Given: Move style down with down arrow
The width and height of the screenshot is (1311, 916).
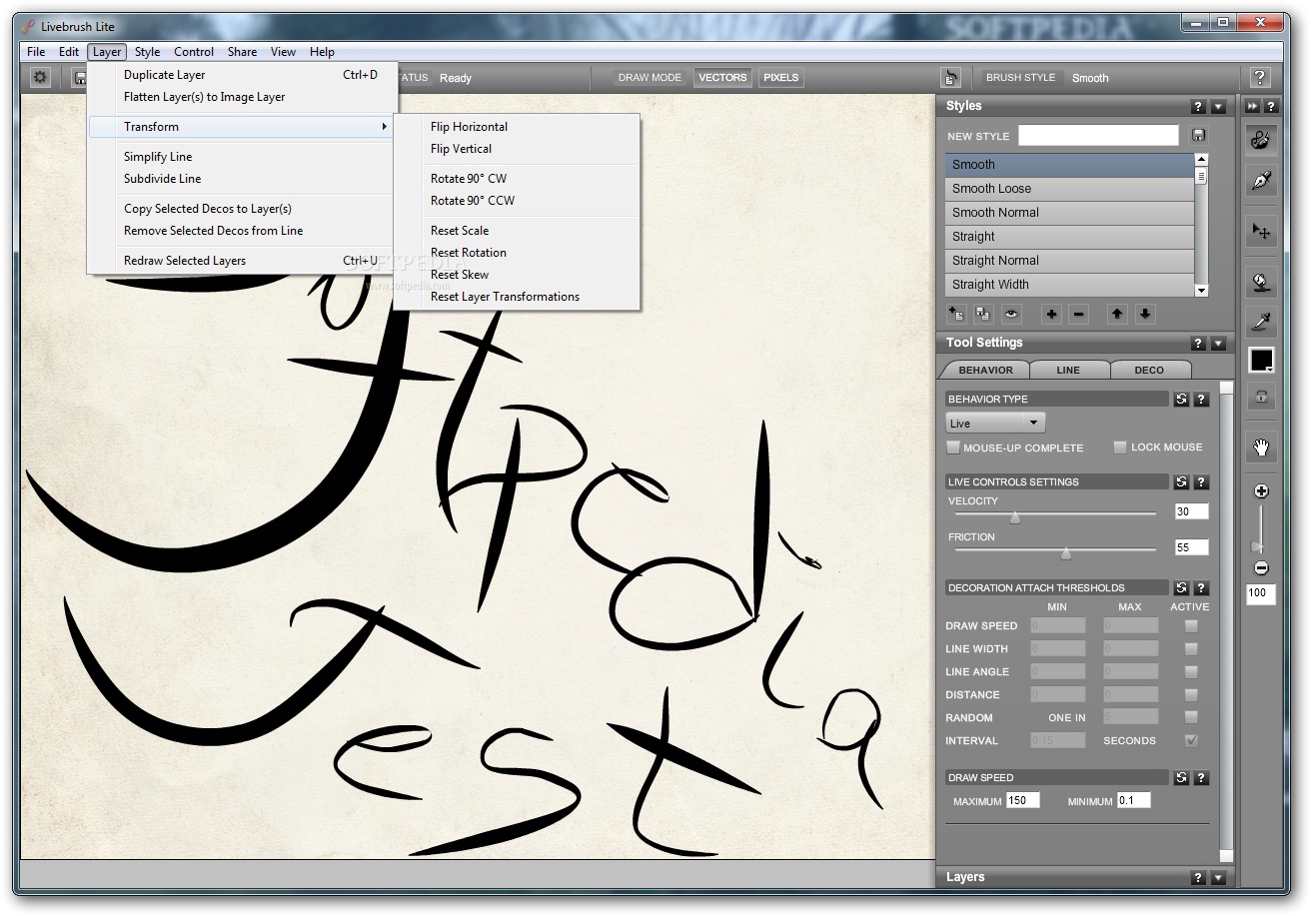Looking at the screenshot, I should click(x=1145, y=314).
